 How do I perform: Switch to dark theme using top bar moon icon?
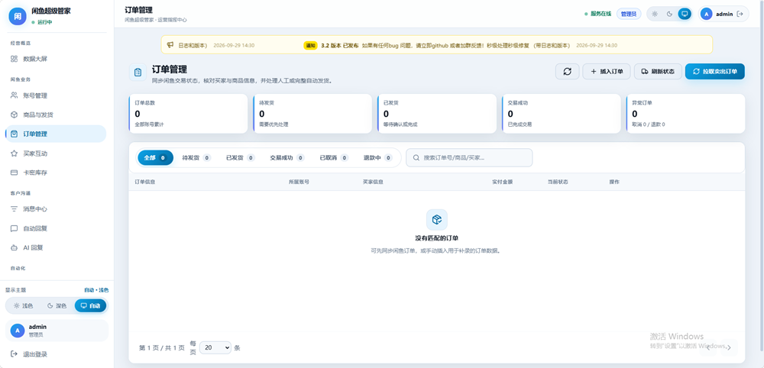[x=669, y=14]
